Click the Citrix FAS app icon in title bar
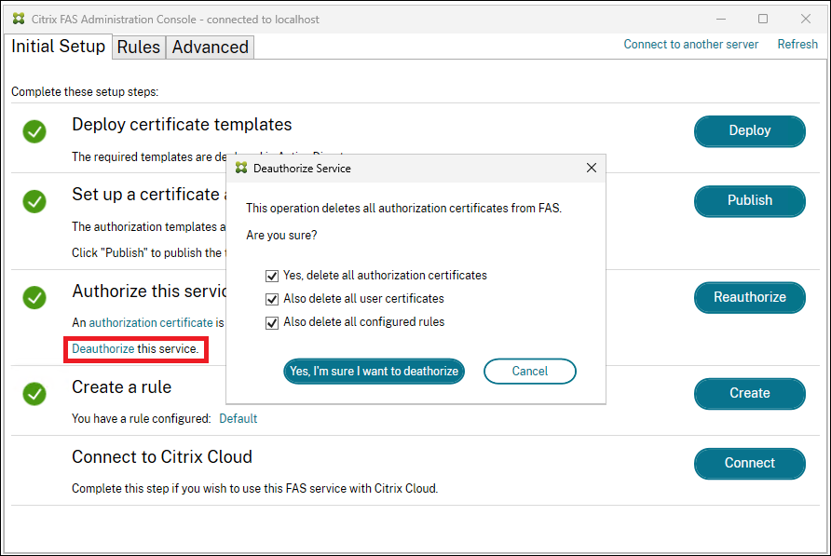Viewport: 831px width, 556px height. coord(19,19)
